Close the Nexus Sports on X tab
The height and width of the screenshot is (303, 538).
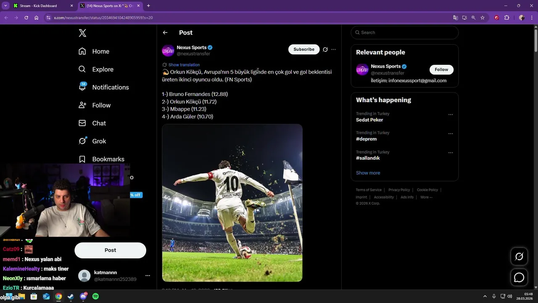pyautogui.click(x=138, y=6)
